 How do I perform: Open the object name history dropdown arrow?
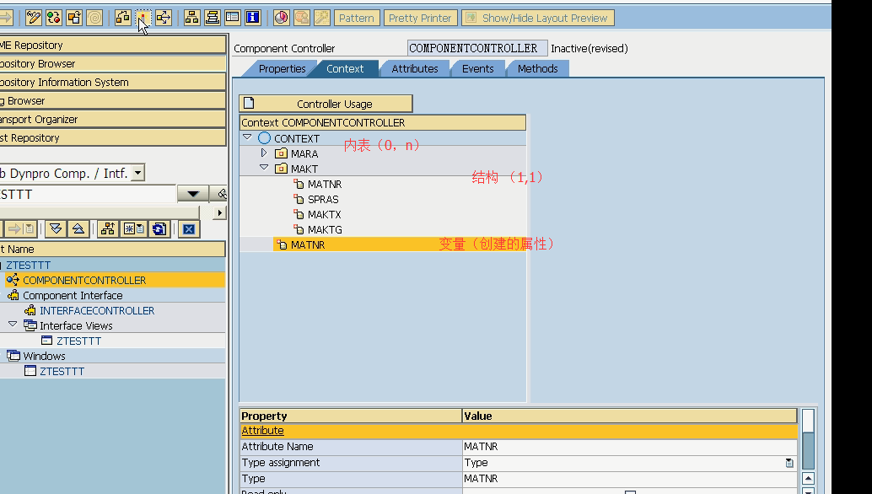193,194
